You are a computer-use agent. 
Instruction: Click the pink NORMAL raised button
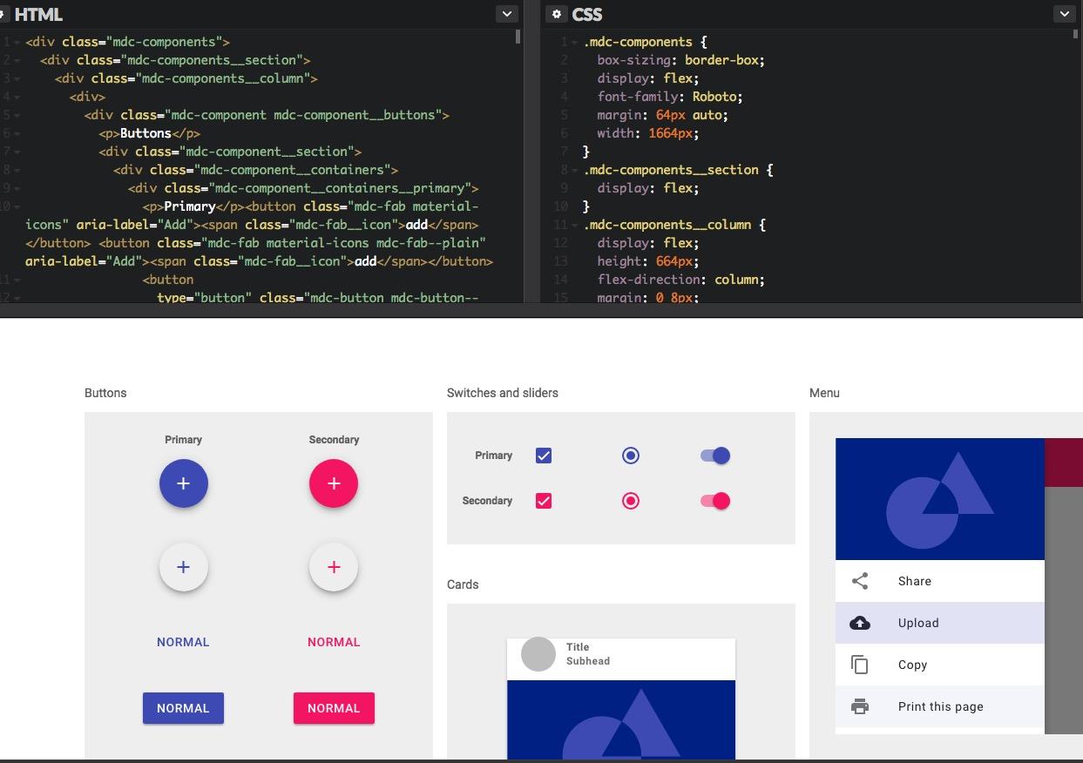334,708
